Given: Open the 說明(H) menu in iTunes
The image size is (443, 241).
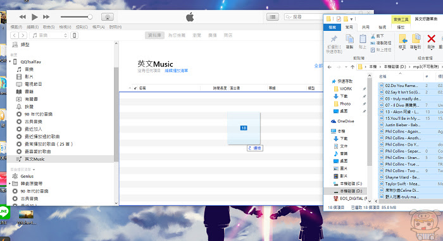Looking at the screenshot, I should point(115,27).
